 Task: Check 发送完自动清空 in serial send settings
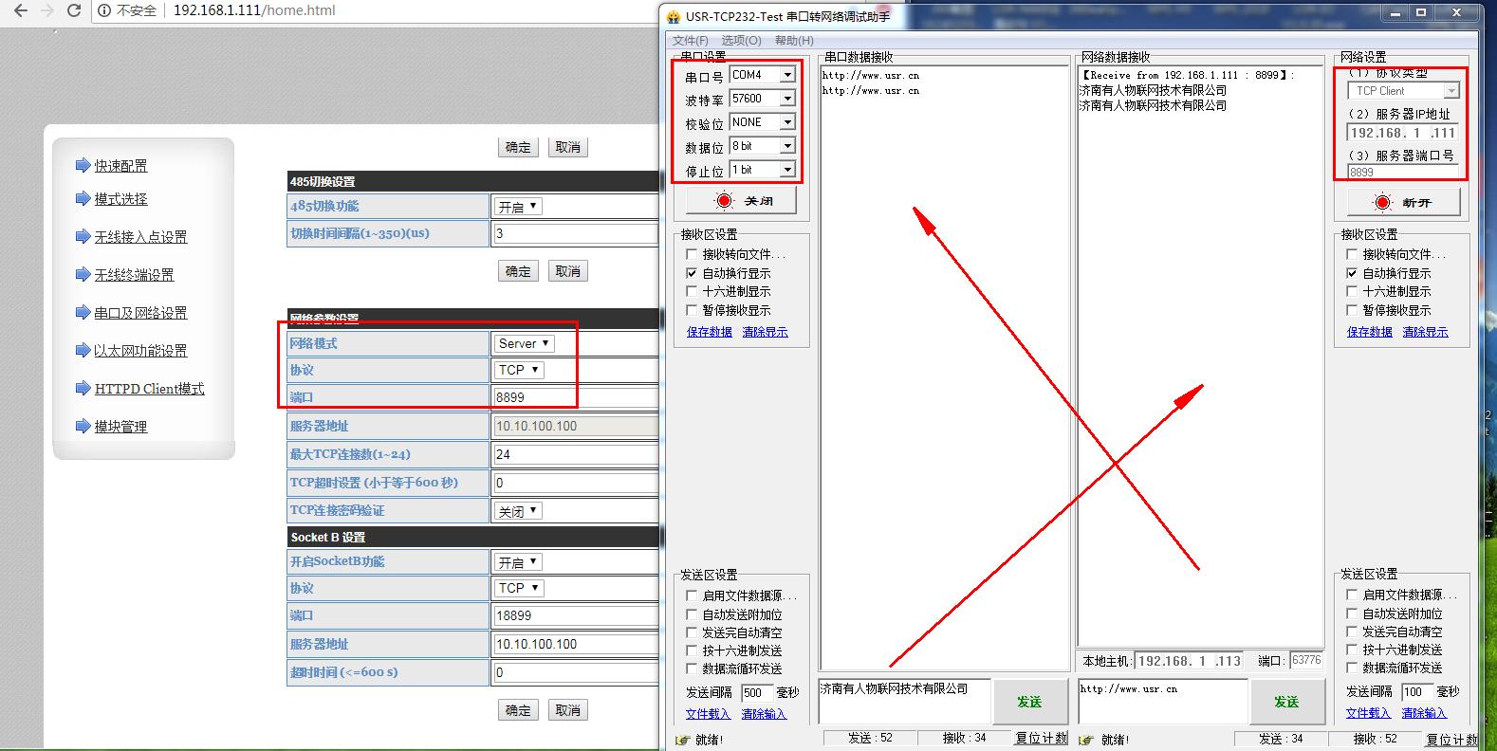[692, 632]
